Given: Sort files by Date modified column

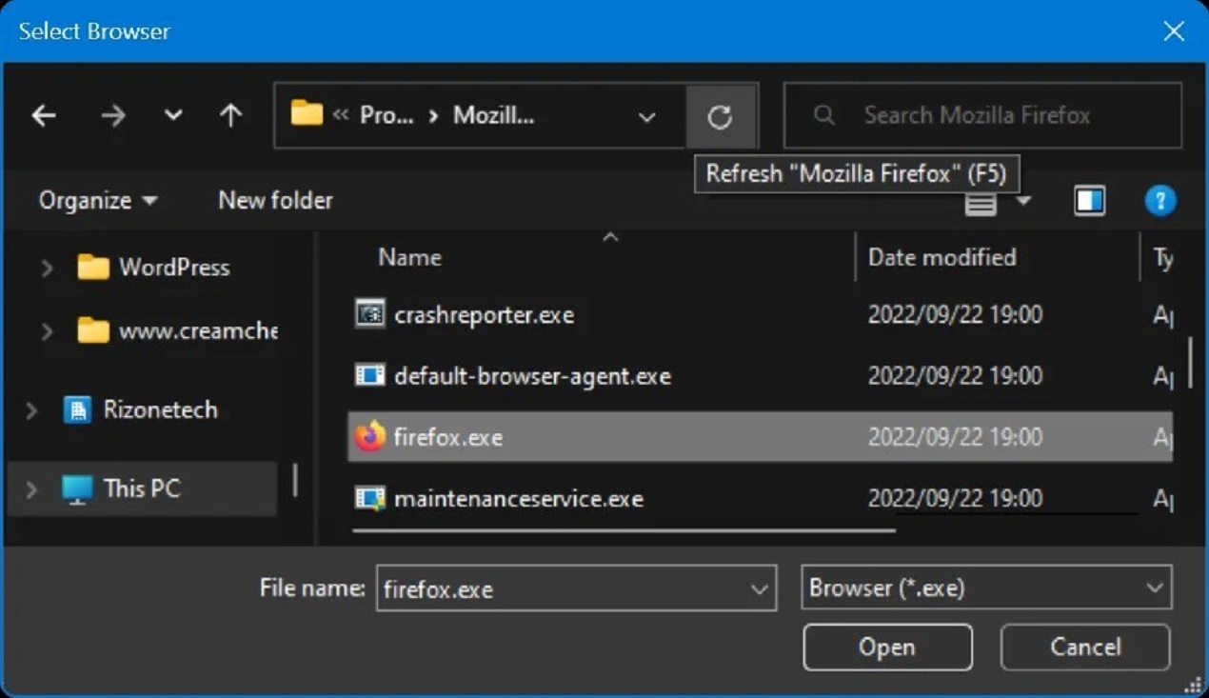Looking at the screenshot, I should (941, 257).
